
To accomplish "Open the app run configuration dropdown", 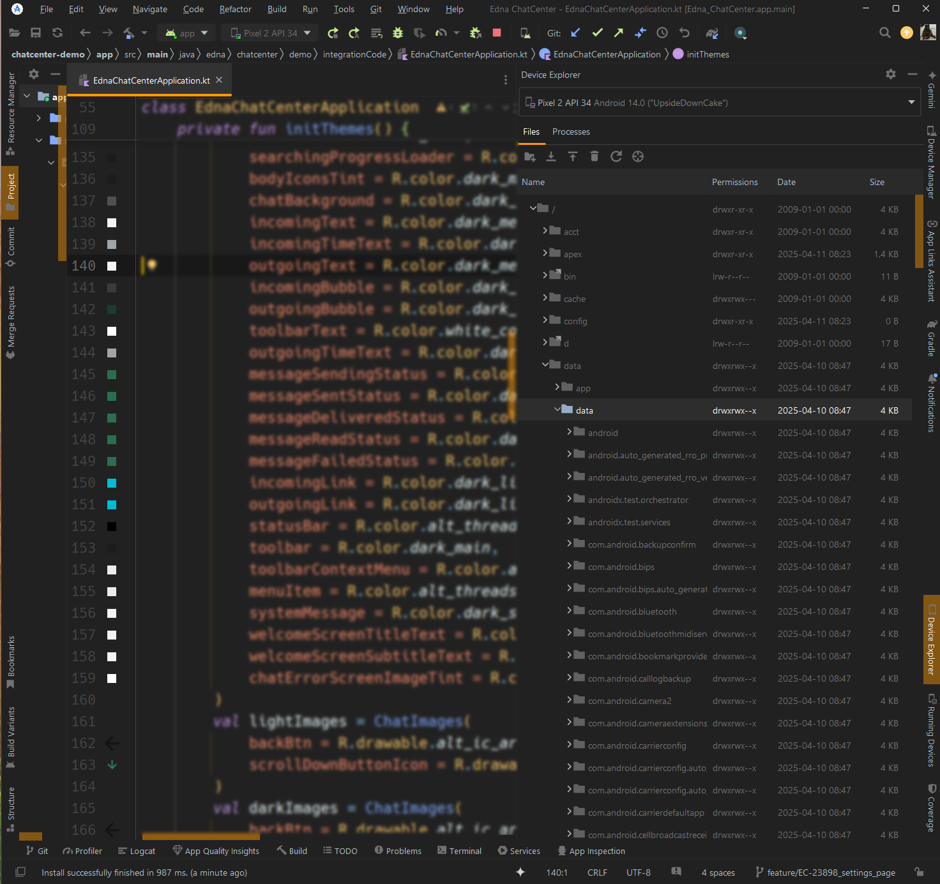I will (186, 33).
